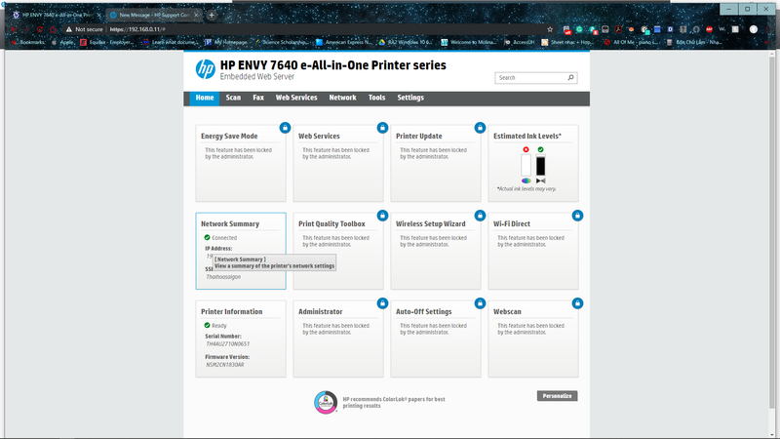The image size is (780, 439).
Task: Click the color ink level gauge
Action: (x=526, y=165)
